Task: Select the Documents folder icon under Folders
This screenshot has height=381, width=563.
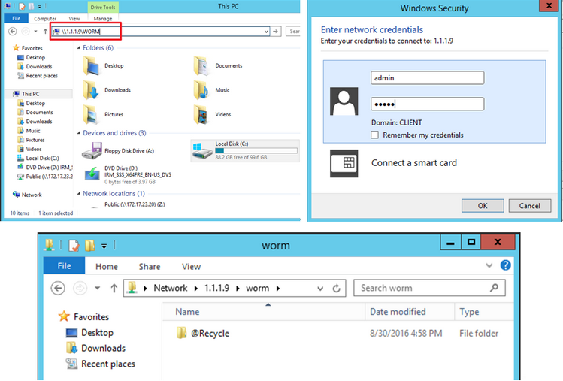Action: tap(201, 65)
